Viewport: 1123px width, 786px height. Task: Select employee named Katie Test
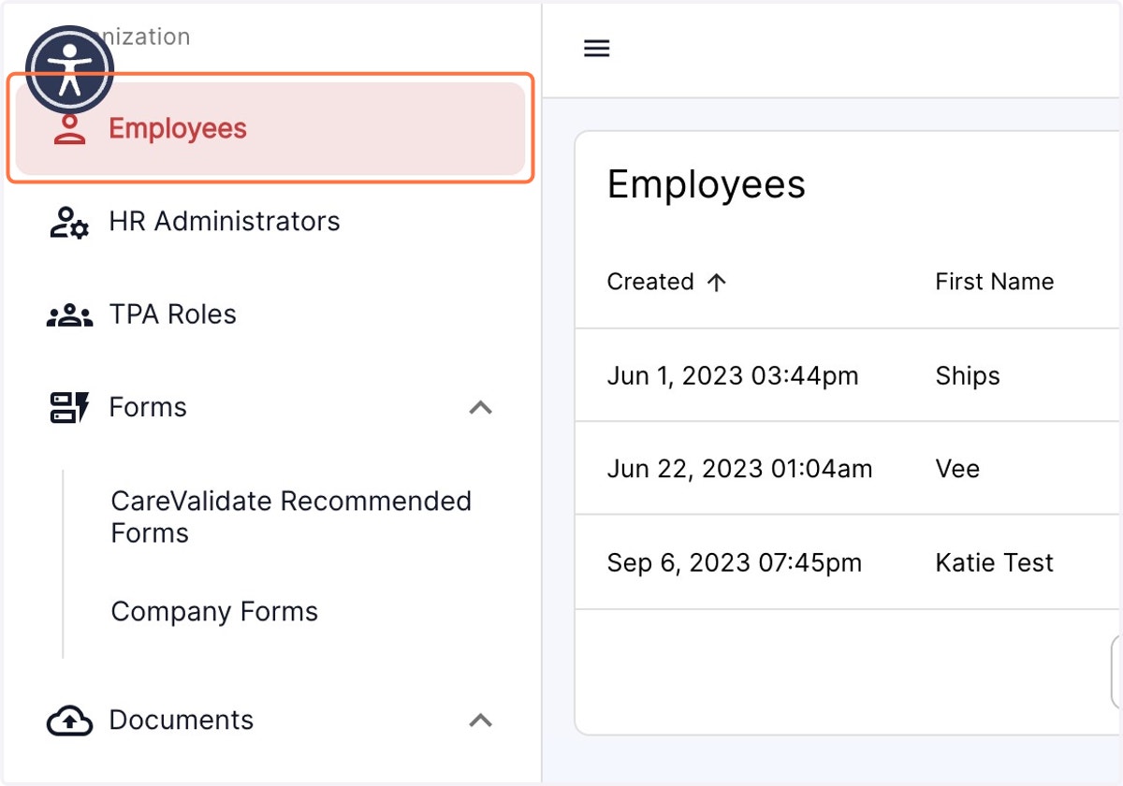tap(995, 562)
